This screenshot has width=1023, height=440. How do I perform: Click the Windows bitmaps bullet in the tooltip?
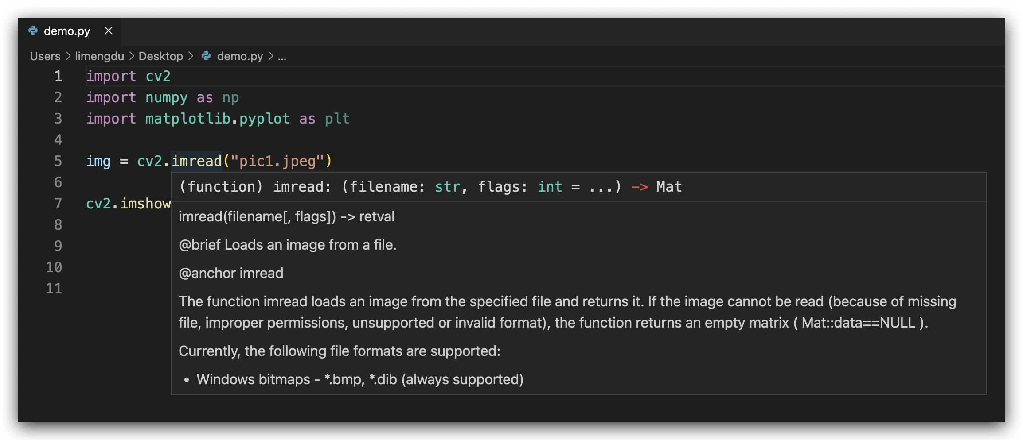[x=359, y=379]
